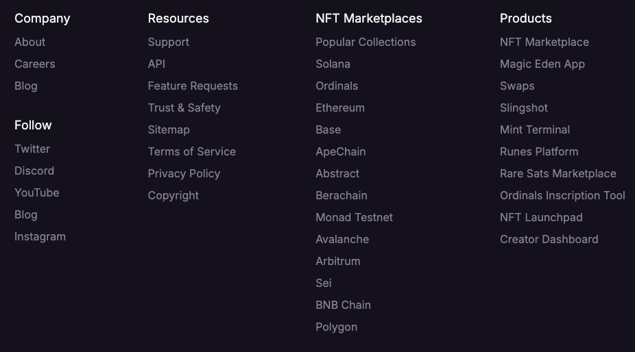This screenshot has height=352, width=635.
Task: Go to NFT Launchpad
Action: point(542,217)
